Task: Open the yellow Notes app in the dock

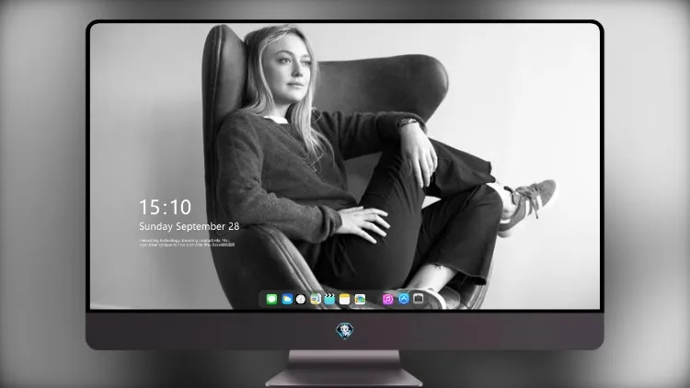Action: point(345,300)
